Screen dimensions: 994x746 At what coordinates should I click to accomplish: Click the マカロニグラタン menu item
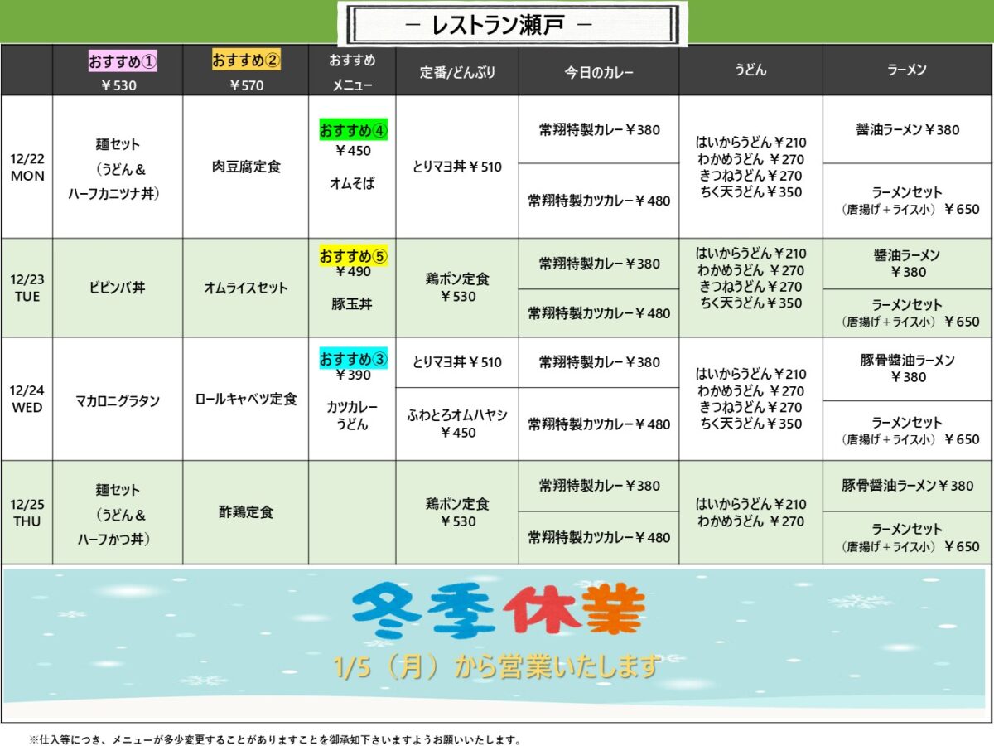[118, 400]
